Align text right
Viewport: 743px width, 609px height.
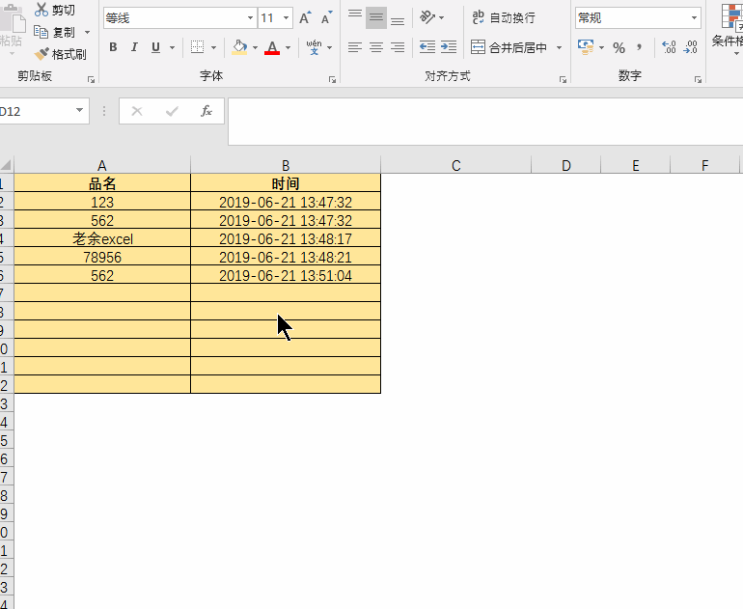pos(398,47)
